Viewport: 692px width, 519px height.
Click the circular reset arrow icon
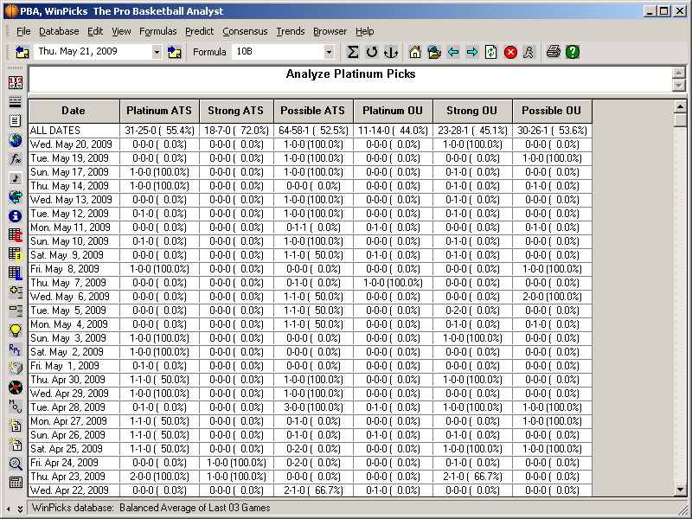(372, 52)
